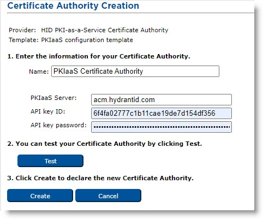The height and width of the screenshot is (219, 263).
Task: Click the "PKIaaS Server:" label
Action: click(53, 98)
